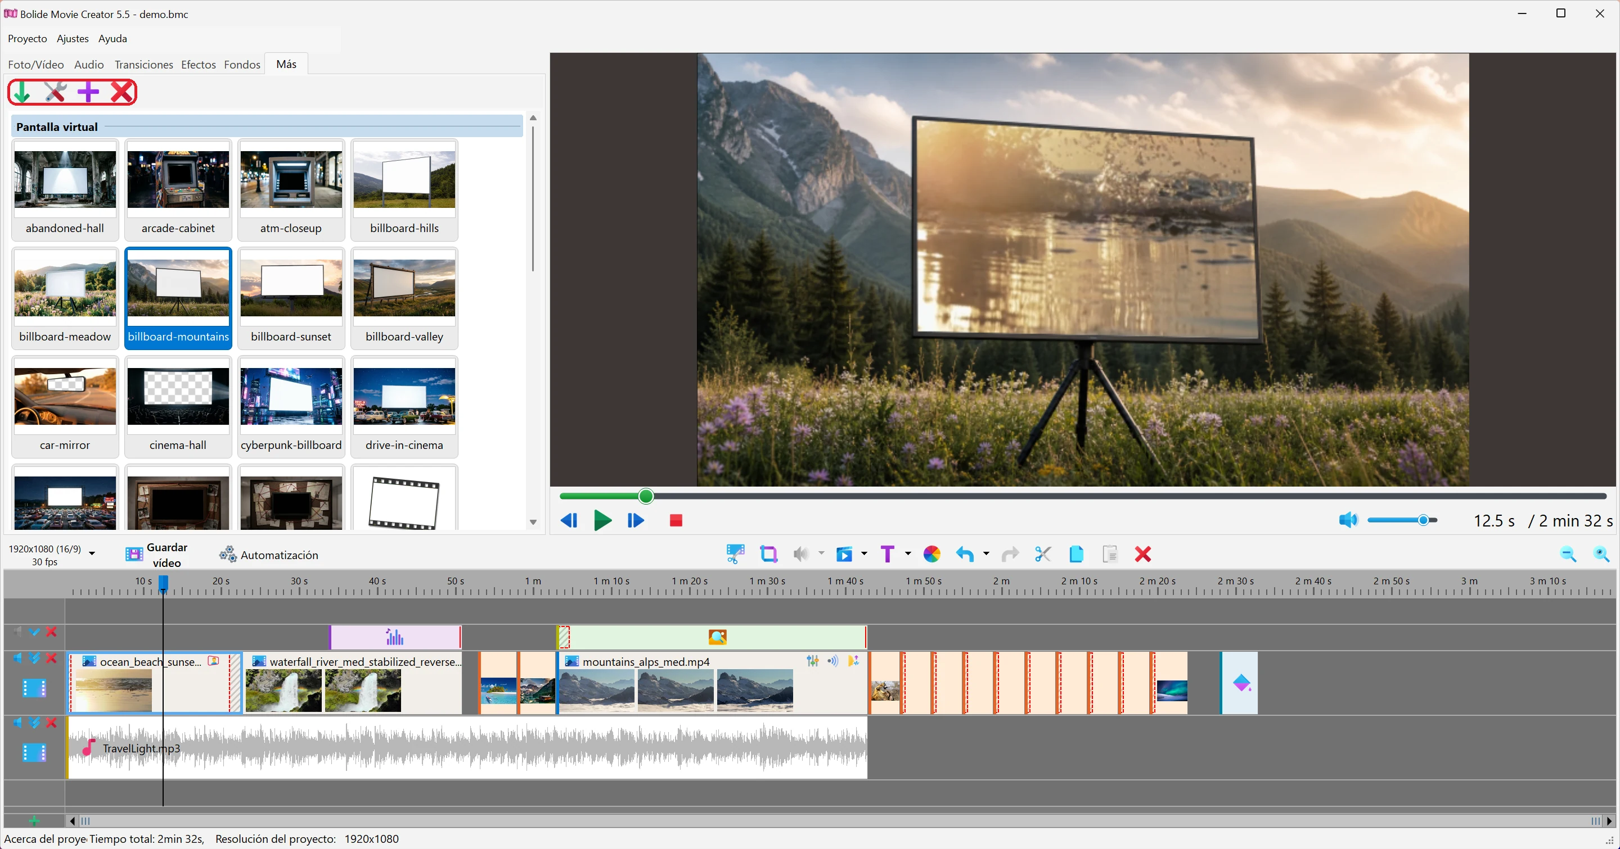Click the sound waves icon on mountains_alps clip
The image size is (1620, 849).
[832, 661]
